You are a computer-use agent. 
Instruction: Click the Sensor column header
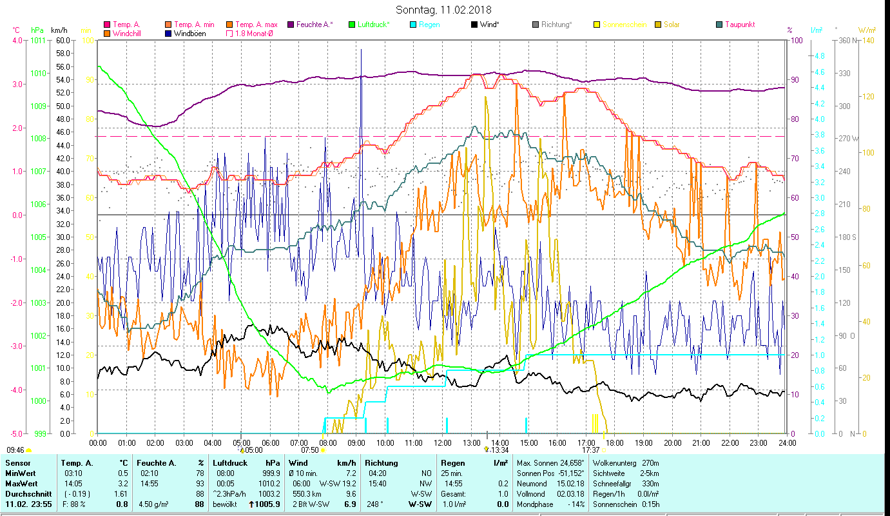17,463
